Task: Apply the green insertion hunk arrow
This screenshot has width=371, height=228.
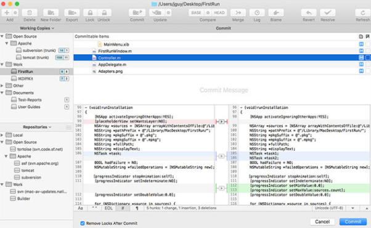Action: tap(221, 189)
